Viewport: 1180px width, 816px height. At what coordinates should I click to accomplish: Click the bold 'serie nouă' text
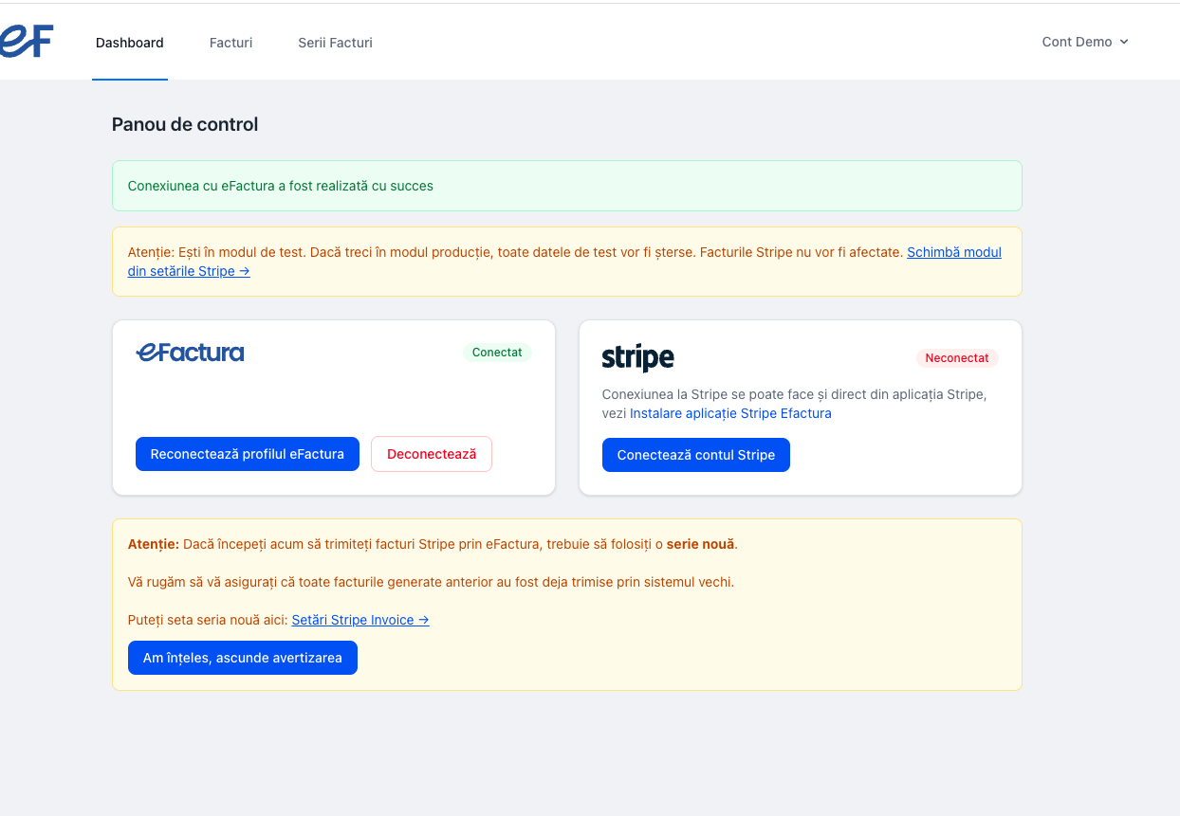point(700,544)
